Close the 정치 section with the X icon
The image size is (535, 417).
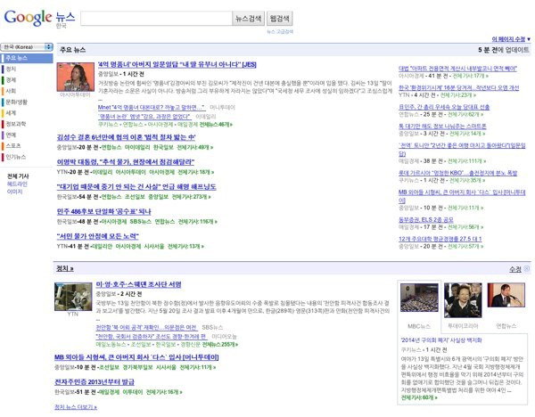coord(527,269)
